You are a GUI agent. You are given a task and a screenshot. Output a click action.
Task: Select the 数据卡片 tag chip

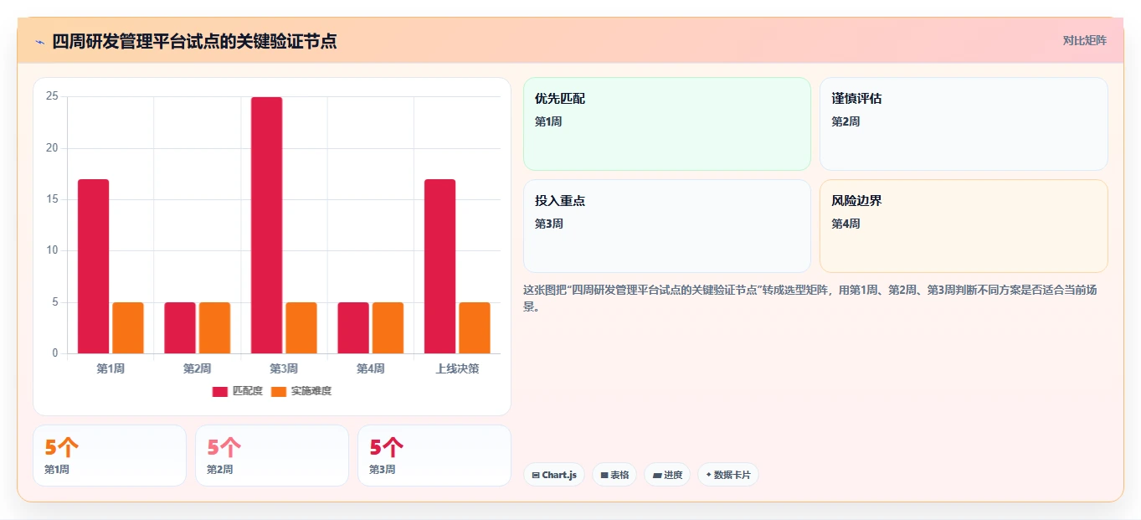pyautogui.click(x=728, y=475)
